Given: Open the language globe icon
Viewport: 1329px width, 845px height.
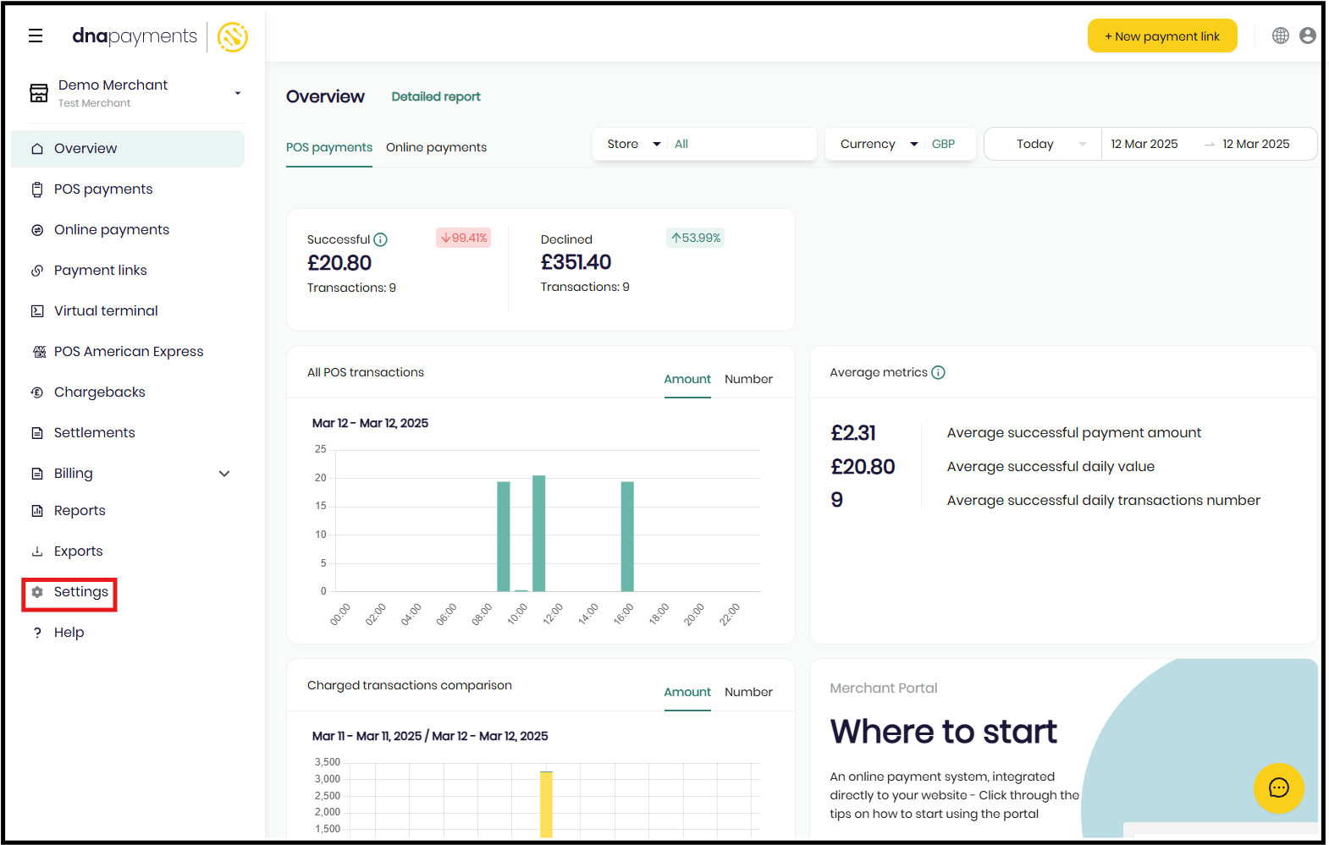Looking at the screenshot, I should tap(1281, 36).
